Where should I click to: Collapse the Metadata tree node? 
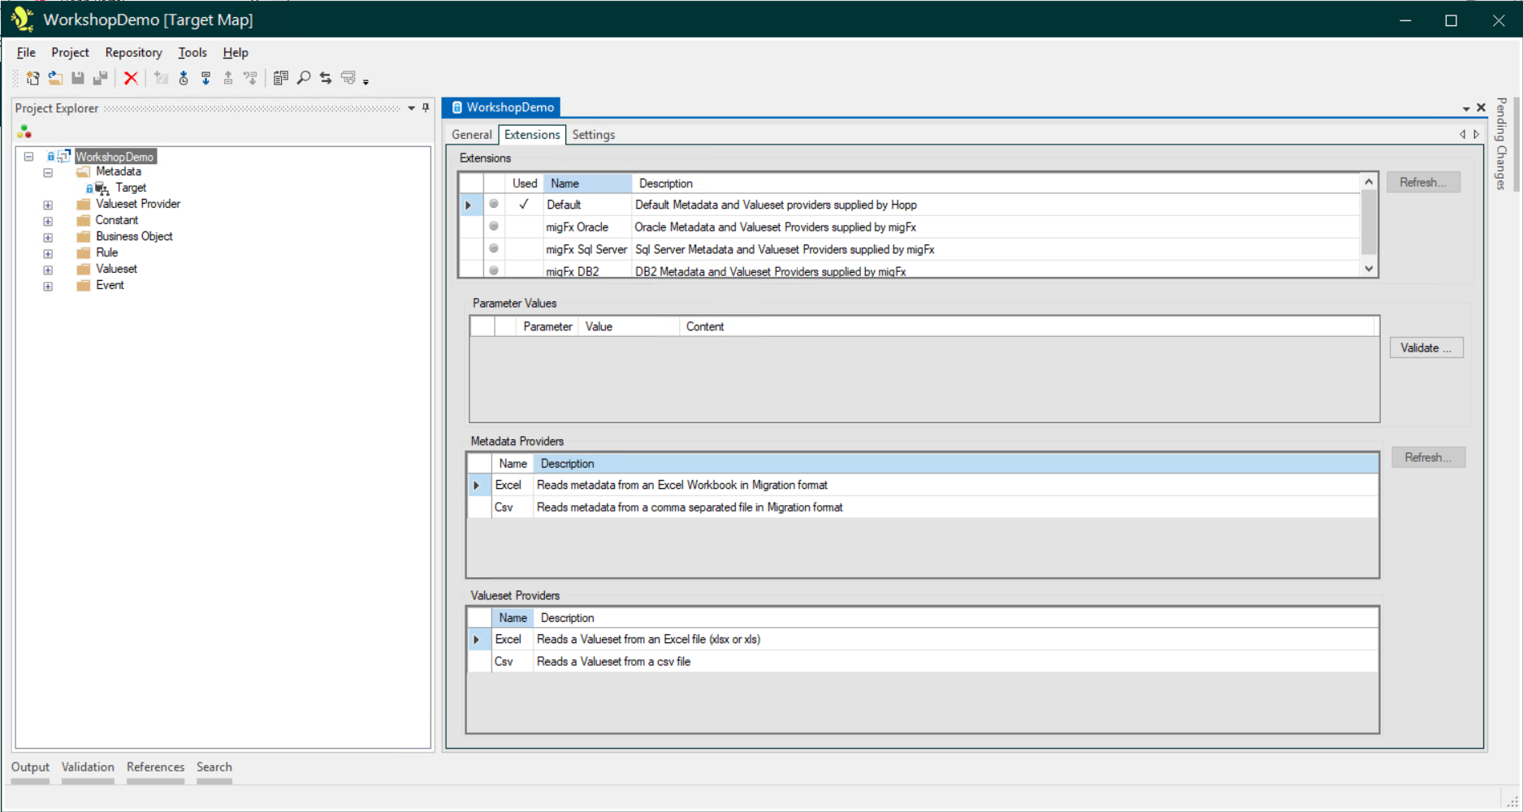point(48,172)
